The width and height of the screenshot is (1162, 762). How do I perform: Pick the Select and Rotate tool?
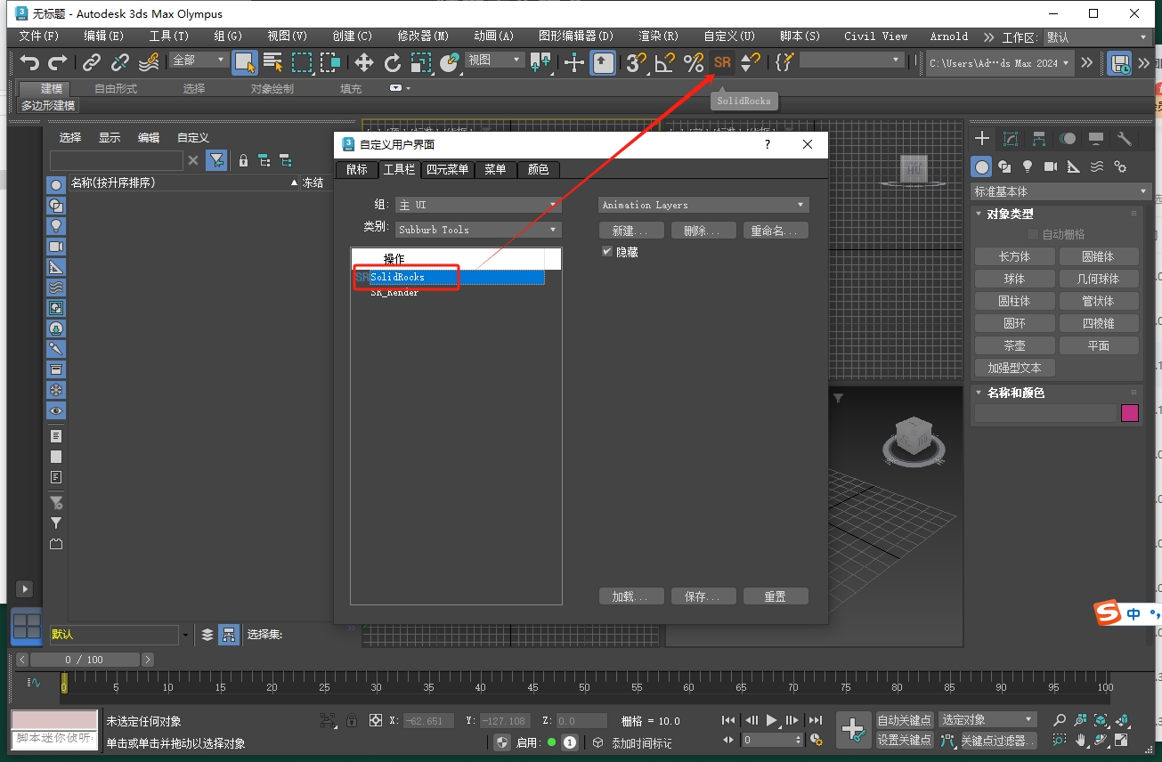[x=392, y=62]
